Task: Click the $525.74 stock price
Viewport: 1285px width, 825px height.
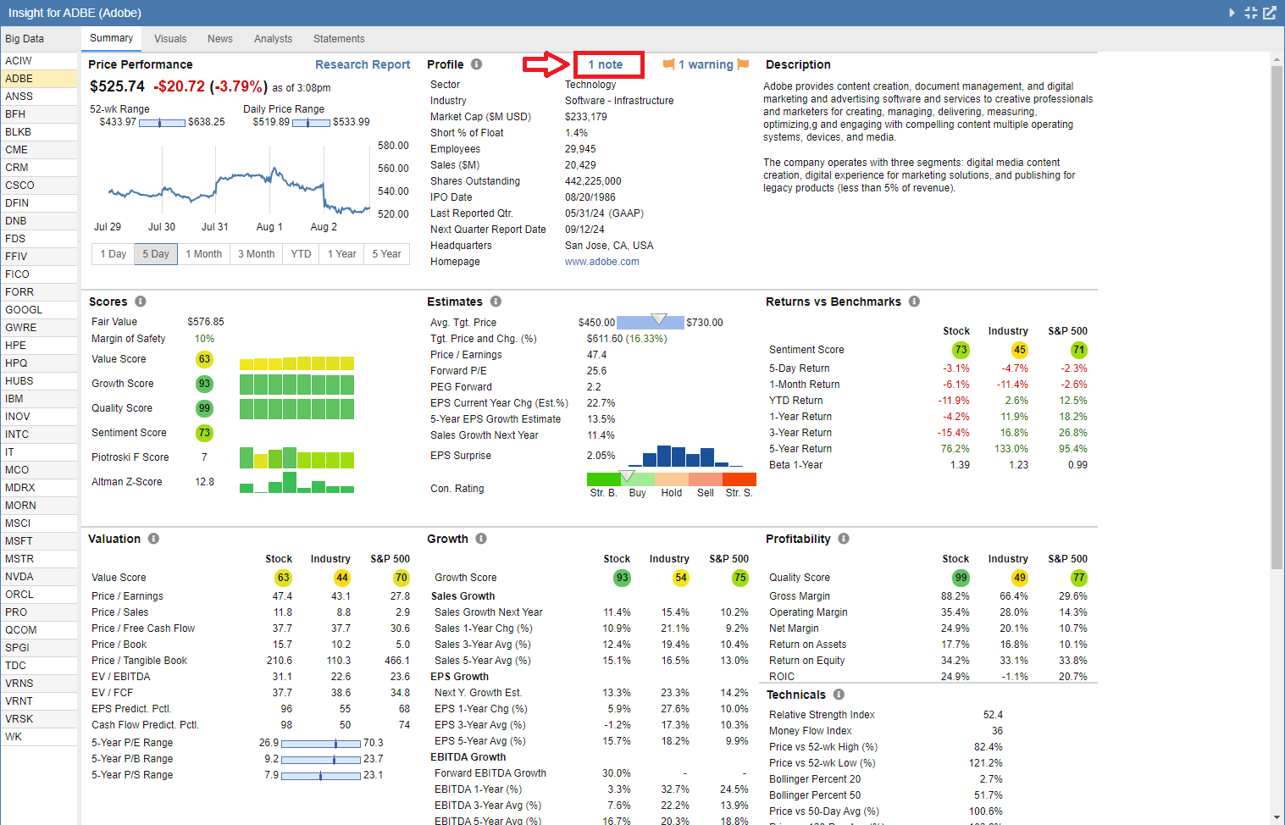Action: tap(118, 86)
